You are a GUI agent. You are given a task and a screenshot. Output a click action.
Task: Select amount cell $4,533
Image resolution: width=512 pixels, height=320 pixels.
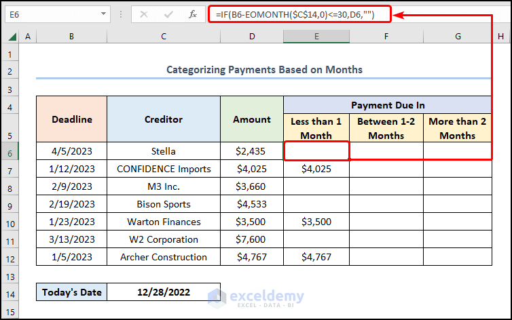[252, 203]
